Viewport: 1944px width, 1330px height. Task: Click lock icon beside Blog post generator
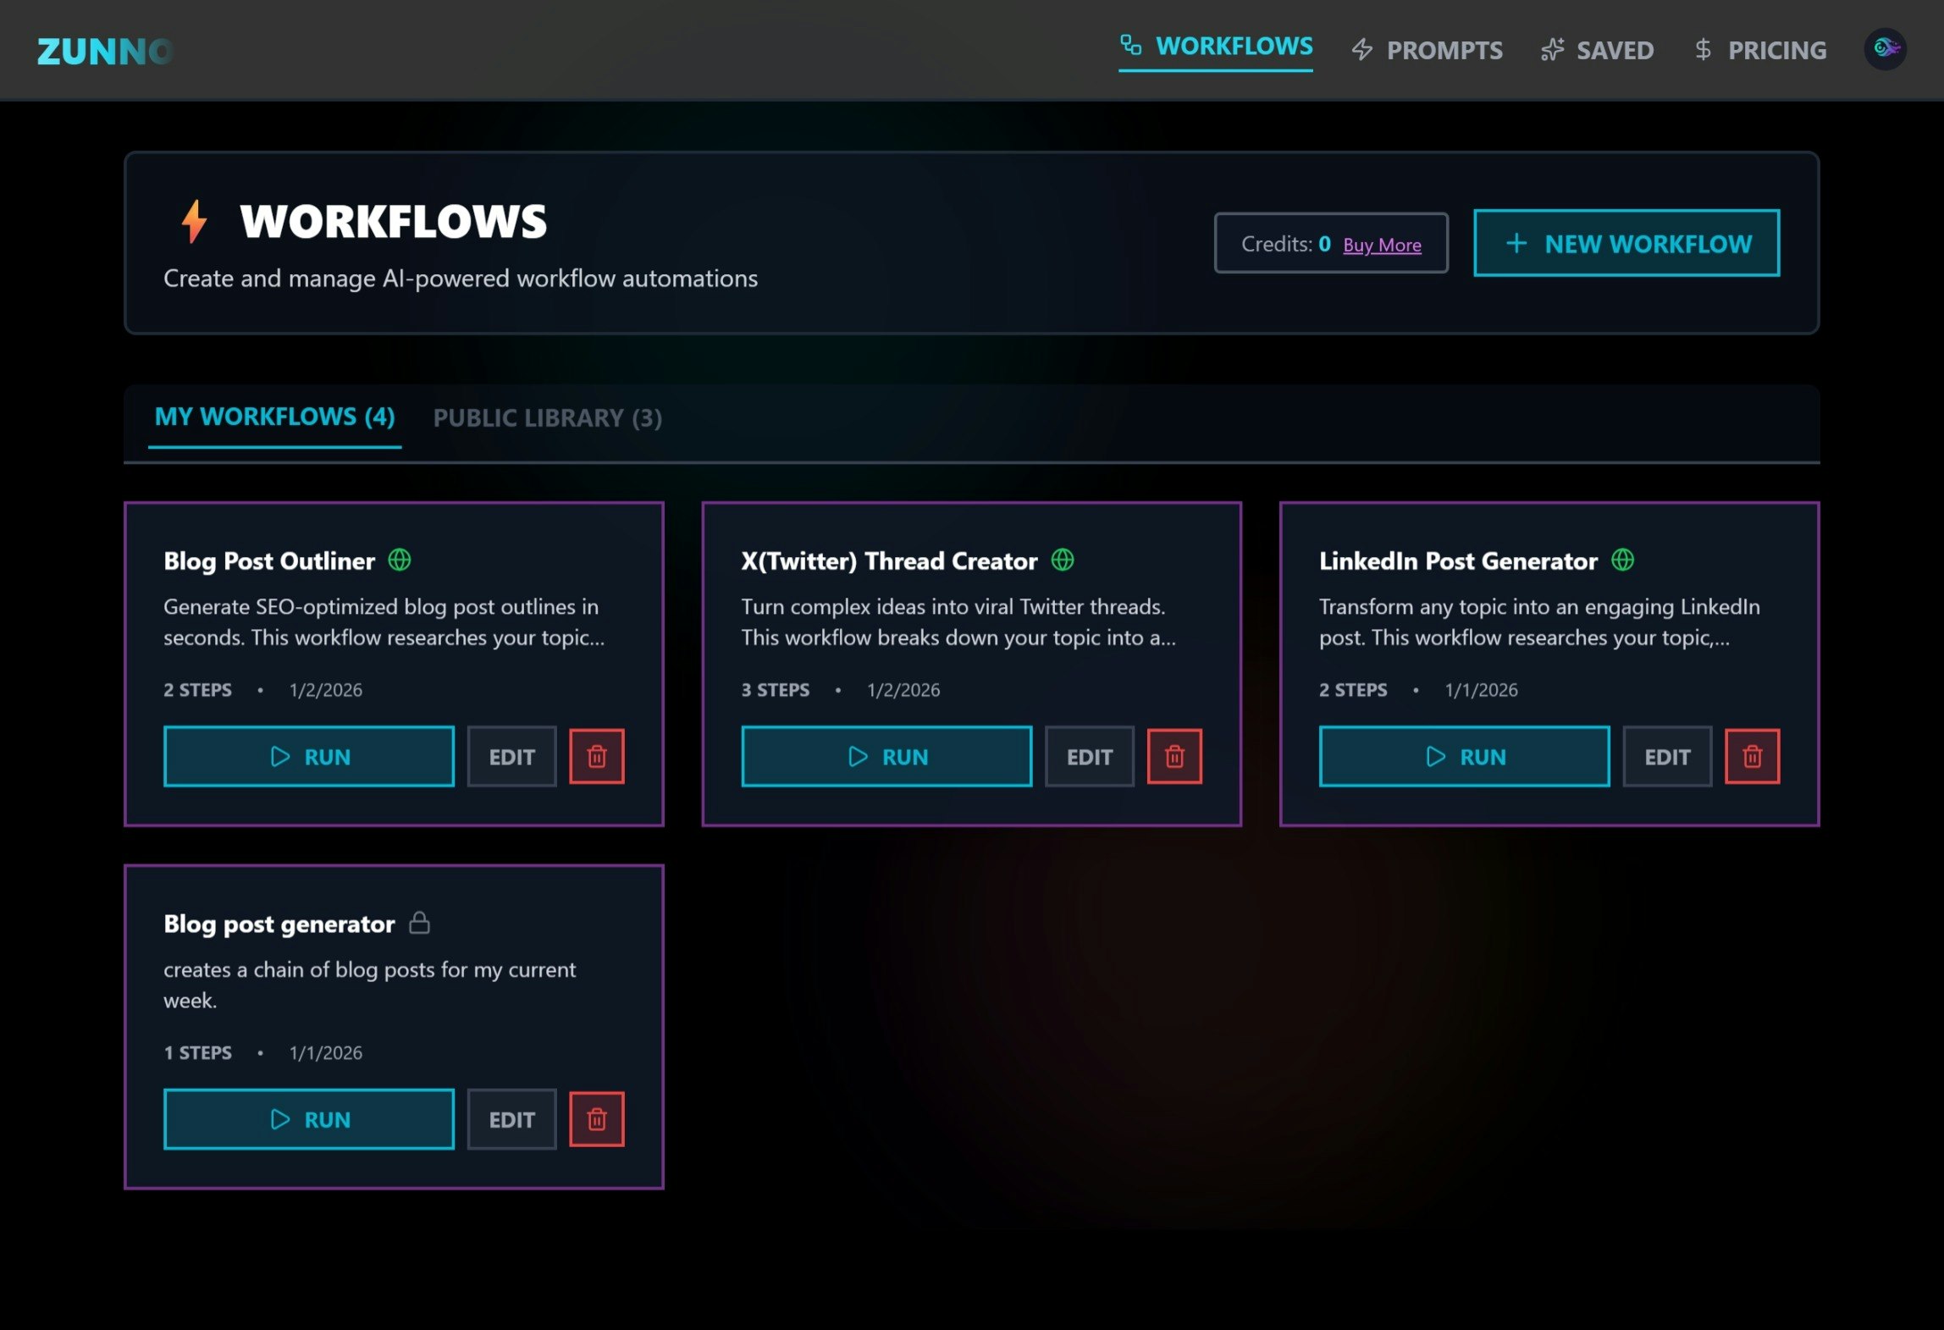point(419,923)
